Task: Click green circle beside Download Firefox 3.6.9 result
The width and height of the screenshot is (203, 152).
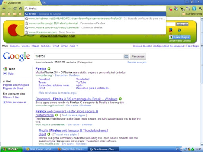Action: point(120,99)
